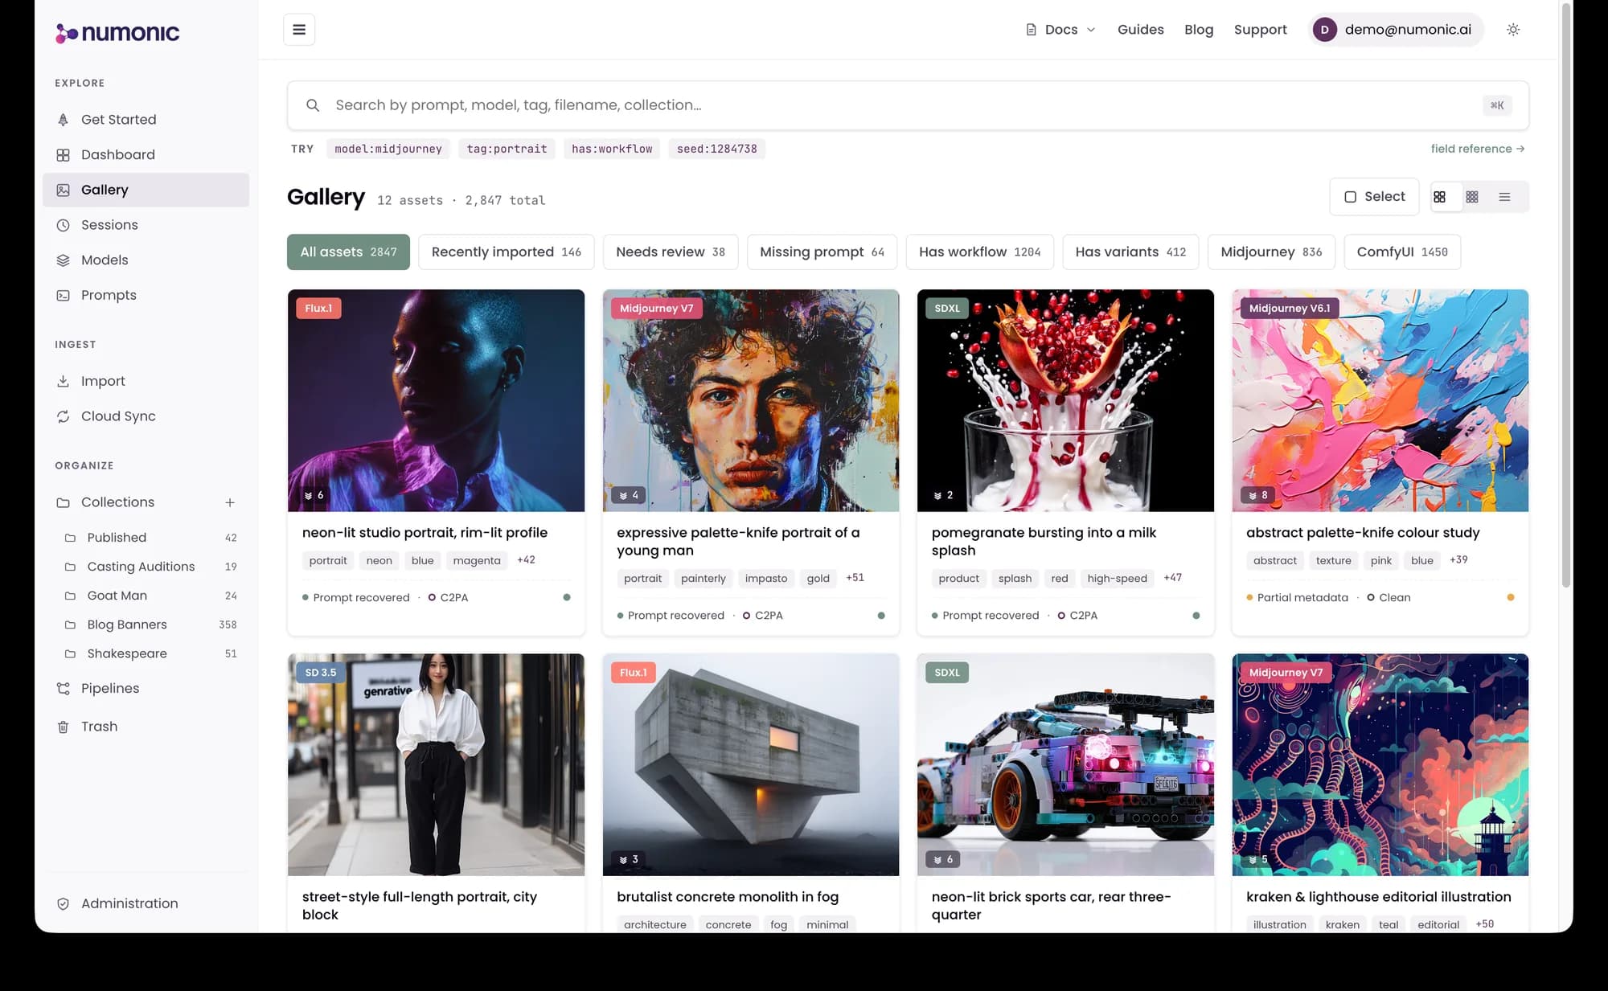The height and width of the screenshot is (991, 1608).
Task: Open the Casting Auditions collection
Action: click(150, 567)
